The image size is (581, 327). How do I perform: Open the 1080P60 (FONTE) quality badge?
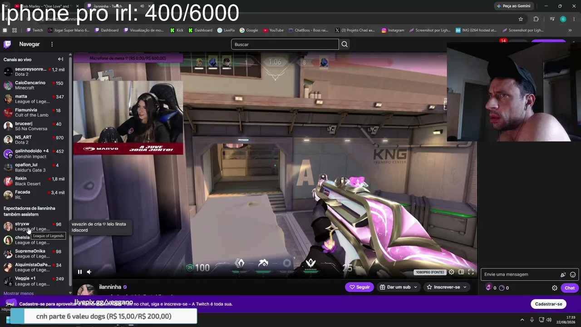tap(430, 272)
